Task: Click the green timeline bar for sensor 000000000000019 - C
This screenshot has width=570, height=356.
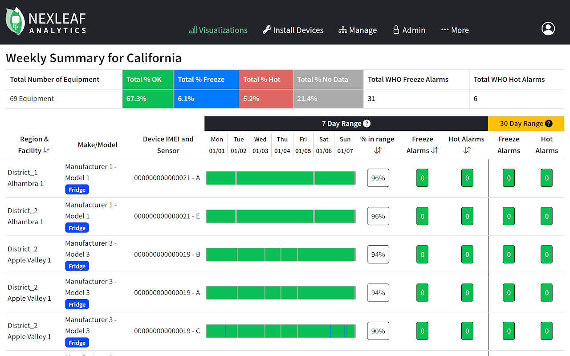Action: point(281,331)
